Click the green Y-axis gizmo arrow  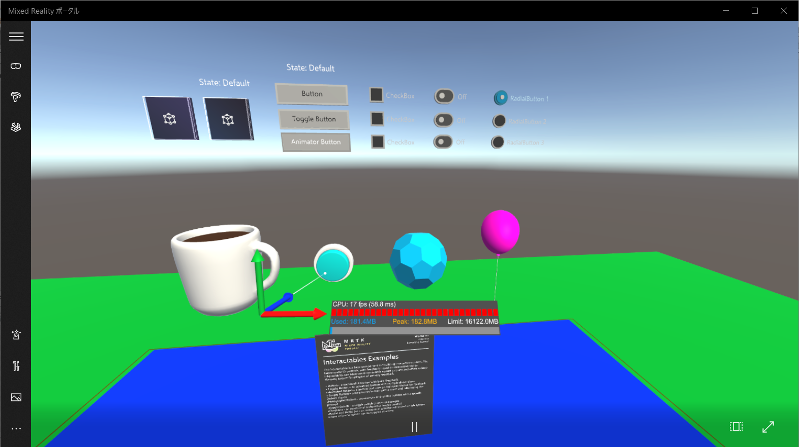pos(259,282)
